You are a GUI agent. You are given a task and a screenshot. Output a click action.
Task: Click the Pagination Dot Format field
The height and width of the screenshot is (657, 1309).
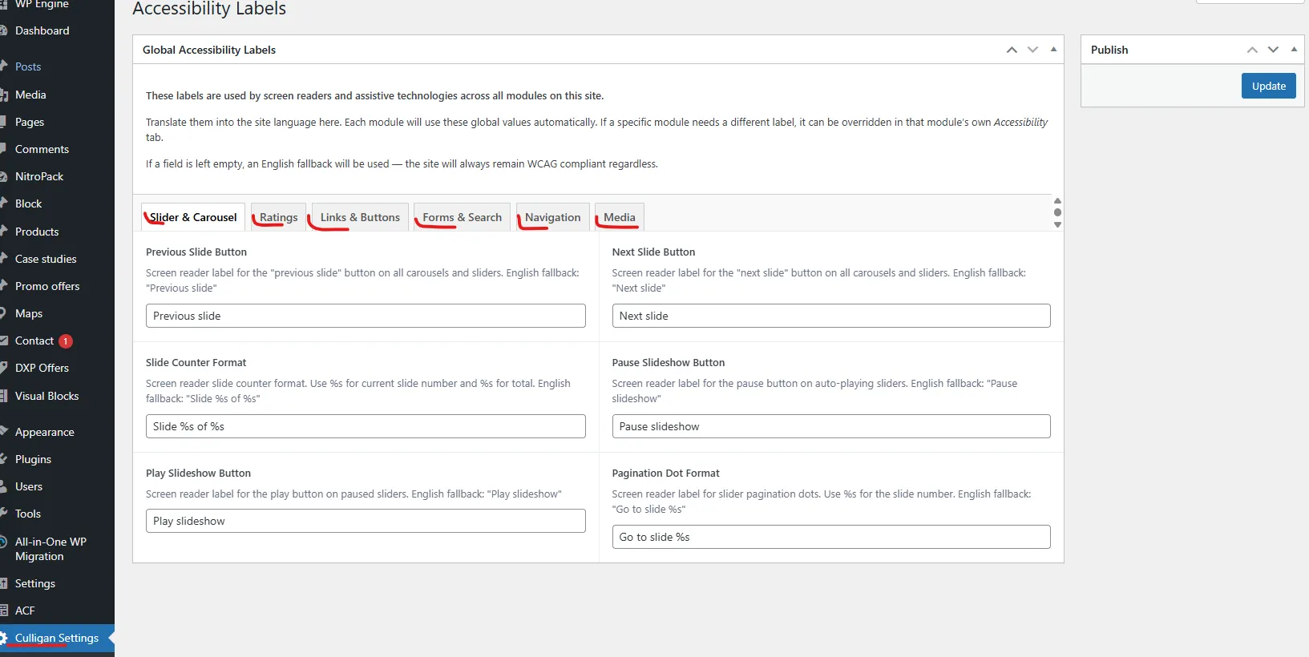tap(830, 537)
